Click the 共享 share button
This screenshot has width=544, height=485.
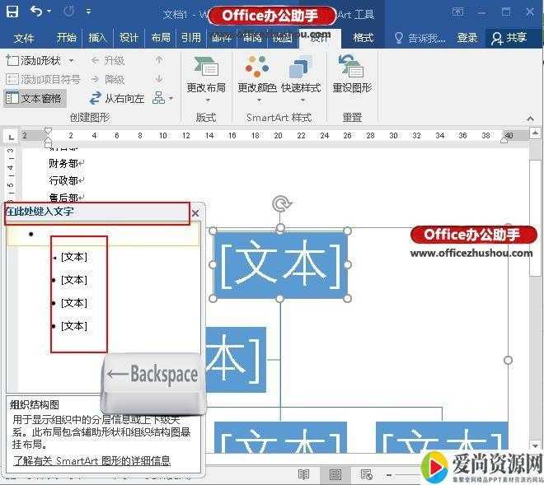click(509, 38)
